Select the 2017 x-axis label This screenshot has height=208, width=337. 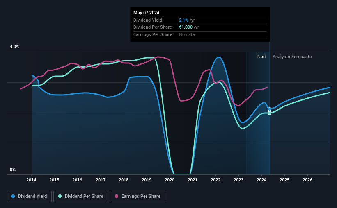pyautogui.click(x=101, y=180)
